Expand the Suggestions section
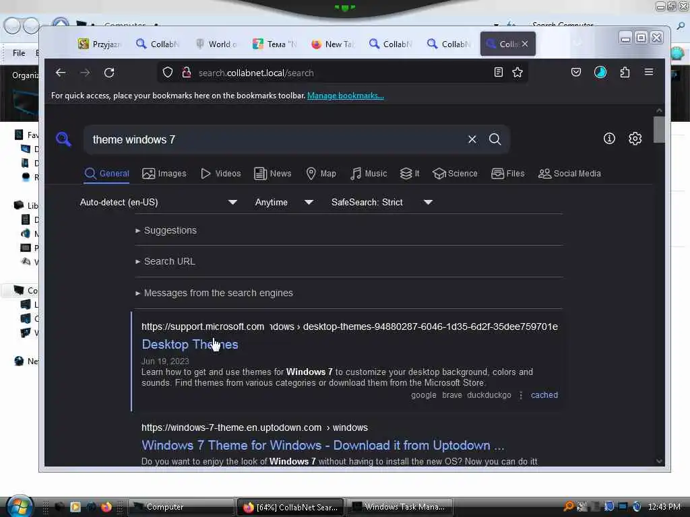 point(166,230)
